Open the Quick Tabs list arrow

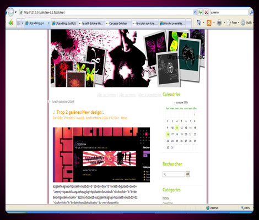click(x=23, y=23)
